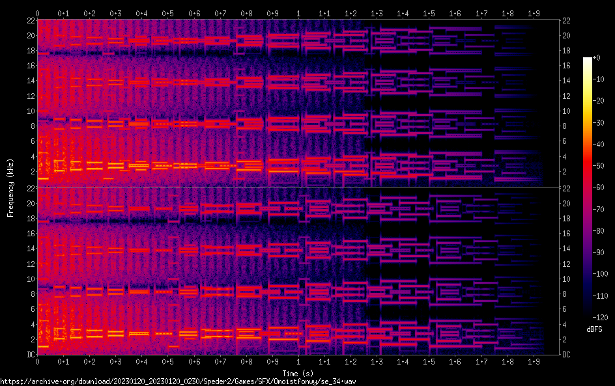Click the 0 mark on top time axis
The width and height of the screenshot is (615, 386).
tap(37, 13)
